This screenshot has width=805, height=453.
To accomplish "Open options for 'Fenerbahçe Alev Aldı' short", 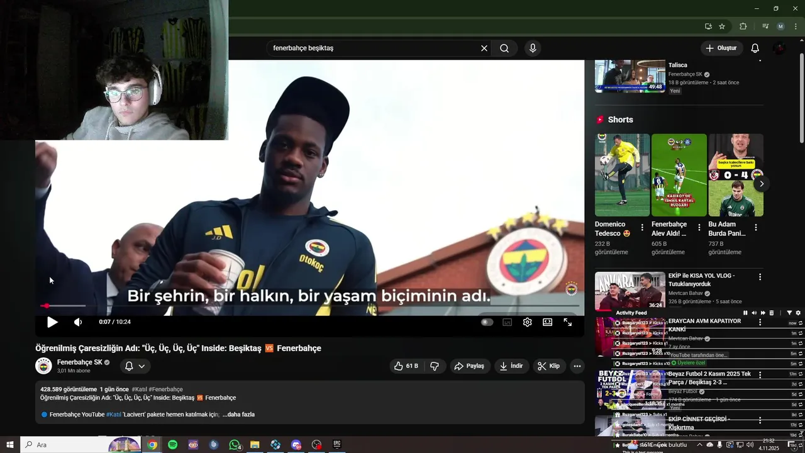I will coord(699,228).
